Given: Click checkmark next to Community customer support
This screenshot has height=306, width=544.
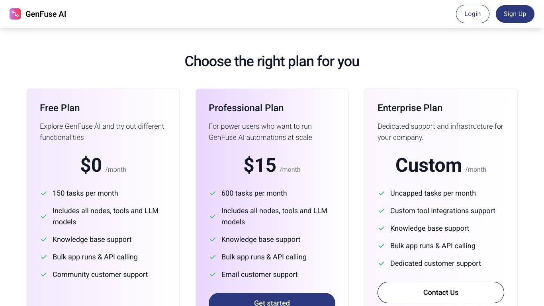Looking at the screenshot, I should tap(44, 275).
